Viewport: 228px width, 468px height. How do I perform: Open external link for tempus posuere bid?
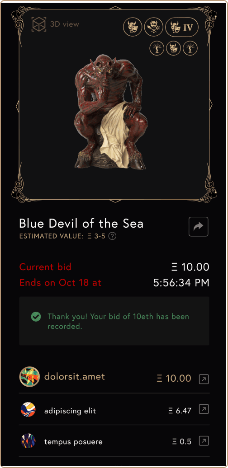click(204, 441)
